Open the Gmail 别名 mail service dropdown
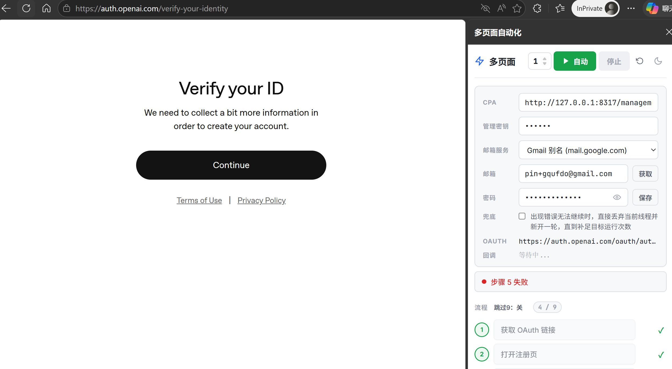This screenshot has height=369, width=672. pyautogui.click(x=588, y=150)
